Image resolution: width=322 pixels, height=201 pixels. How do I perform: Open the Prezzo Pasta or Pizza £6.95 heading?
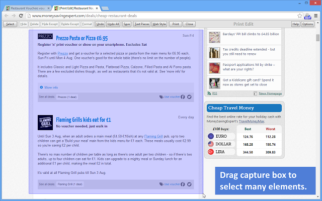tap(82, 38)
